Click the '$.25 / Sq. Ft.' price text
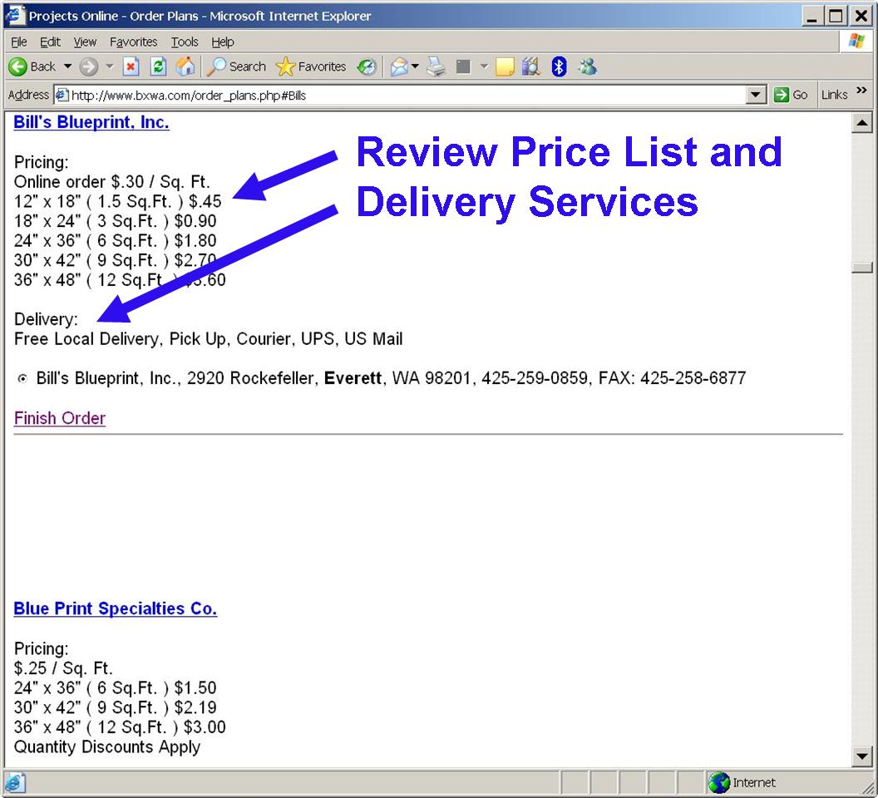The height and width of the screenshot is (798, 878). (63, 668)
